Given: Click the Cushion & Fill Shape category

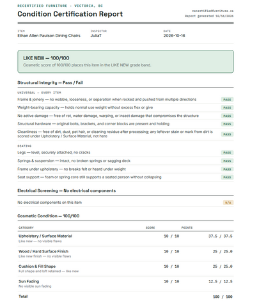Looking at the screenshot, I should click(37, 266).
